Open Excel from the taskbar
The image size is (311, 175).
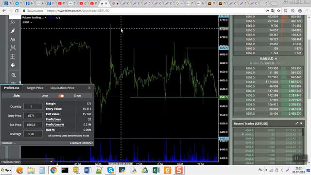[156, 170]
